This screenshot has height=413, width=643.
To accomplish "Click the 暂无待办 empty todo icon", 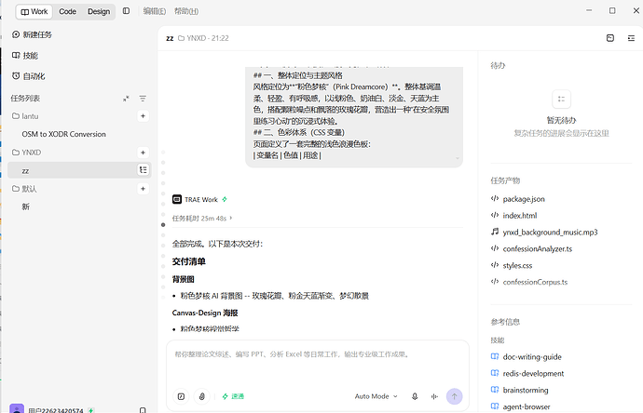I will (x=561, y=99).
